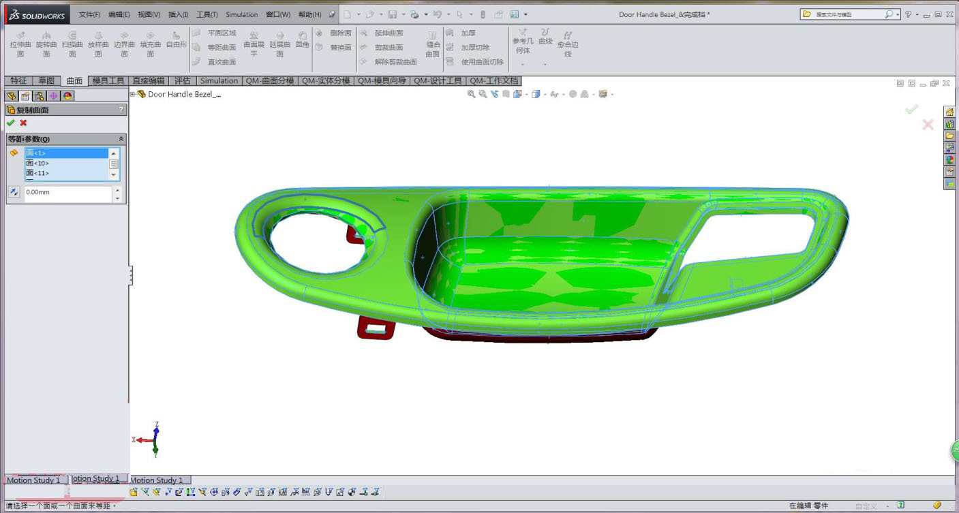Open the SolidWorks Resources task pane icon
959x513 pixels.
[x=949, y=112]
